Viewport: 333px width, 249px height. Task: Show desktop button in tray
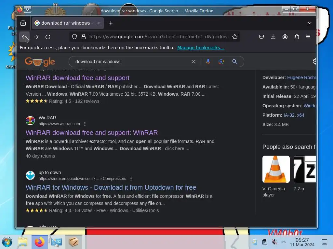coord(325,242)
